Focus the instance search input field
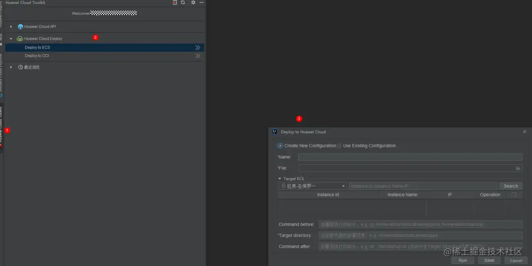Image resolution: width=532 pixels, height=266 pixels. pyautogui.click(x=423, y=186)
